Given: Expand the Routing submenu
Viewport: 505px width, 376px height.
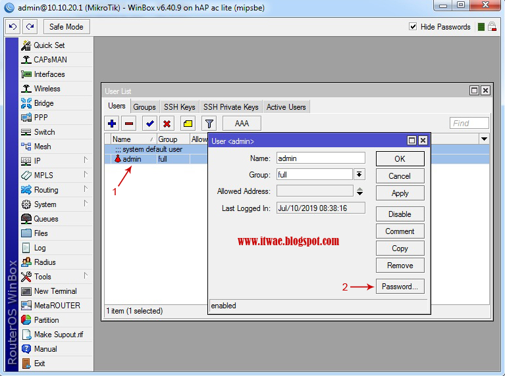Looking at the screenshot, I should point(86,189).
